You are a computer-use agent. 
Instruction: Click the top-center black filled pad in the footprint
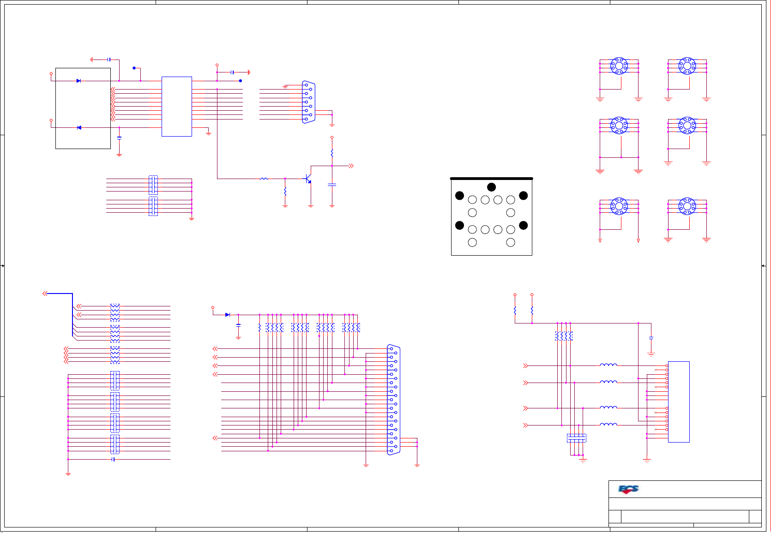pos(492,187)
